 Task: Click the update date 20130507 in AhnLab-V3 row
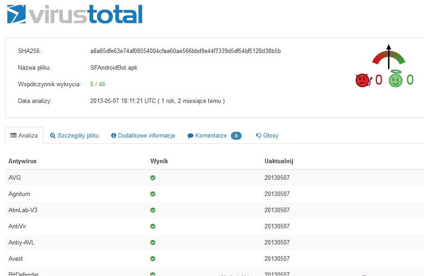coord(277,210)
